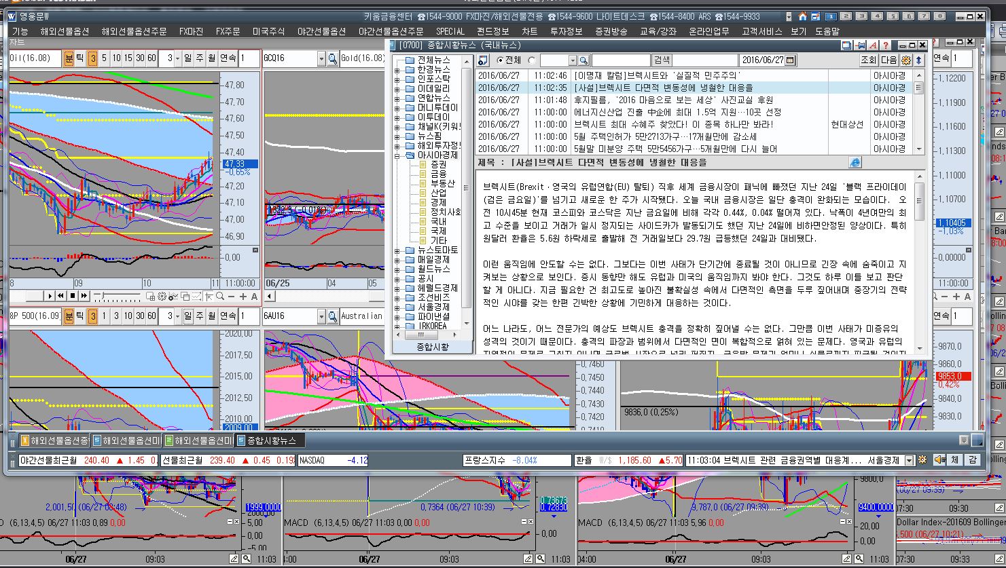Click the gear settings icon in news toolbar
The image size is (1006, 568).
click(x=905, y=60)
